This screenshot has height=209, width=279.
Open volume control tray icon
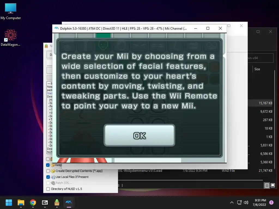pos(246,202)
